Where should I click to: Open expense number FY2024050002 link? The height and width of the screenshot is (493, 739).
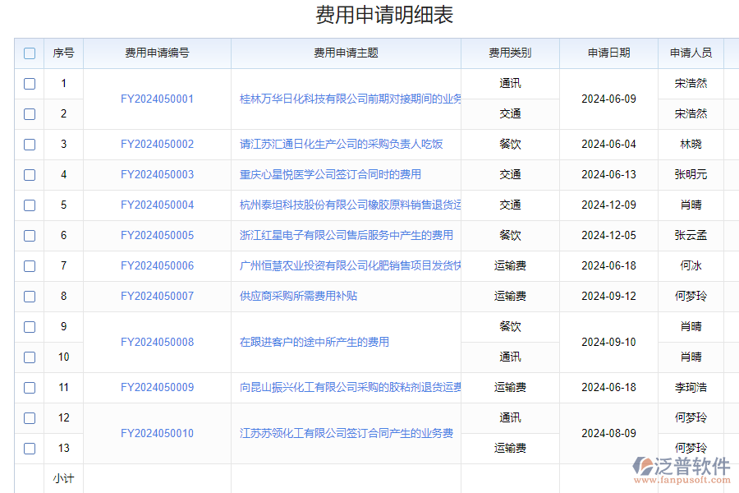coord(157,144)
